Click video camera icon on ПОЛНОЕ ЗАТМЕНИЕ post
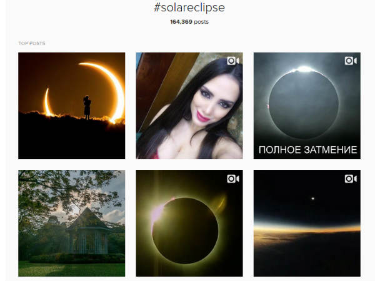 pos(351,61)
